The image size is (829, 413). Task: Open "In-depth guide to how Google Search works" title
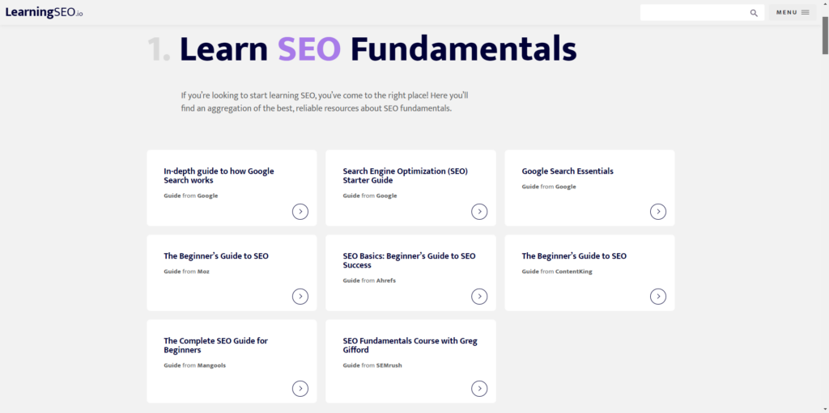219,176
